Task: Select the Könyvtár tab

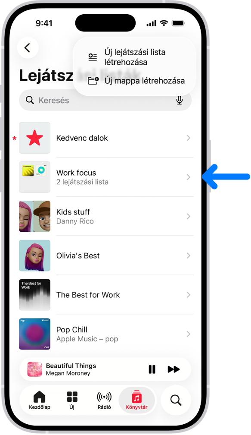Action: [x=137, y=400]
